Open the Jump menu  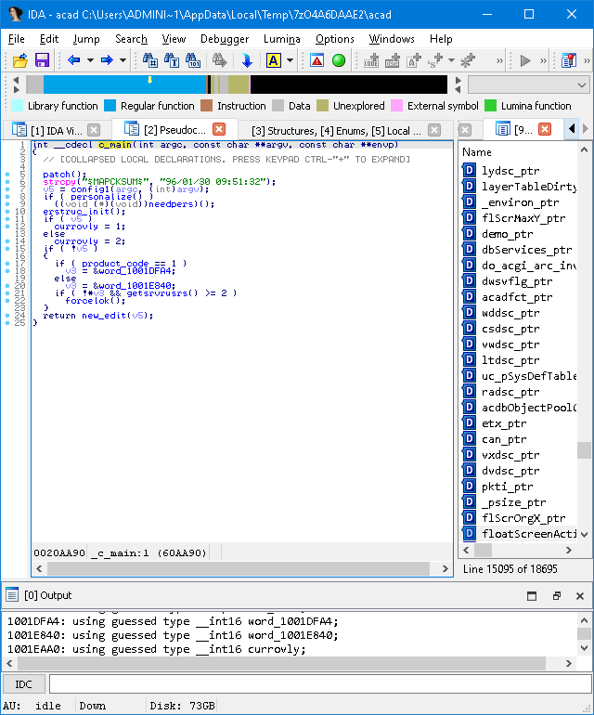point(86,39)
